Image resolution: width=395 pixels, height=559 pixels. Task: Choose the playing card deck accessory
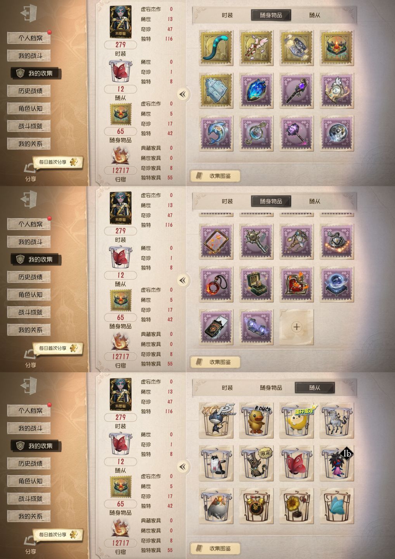[217, 327]
